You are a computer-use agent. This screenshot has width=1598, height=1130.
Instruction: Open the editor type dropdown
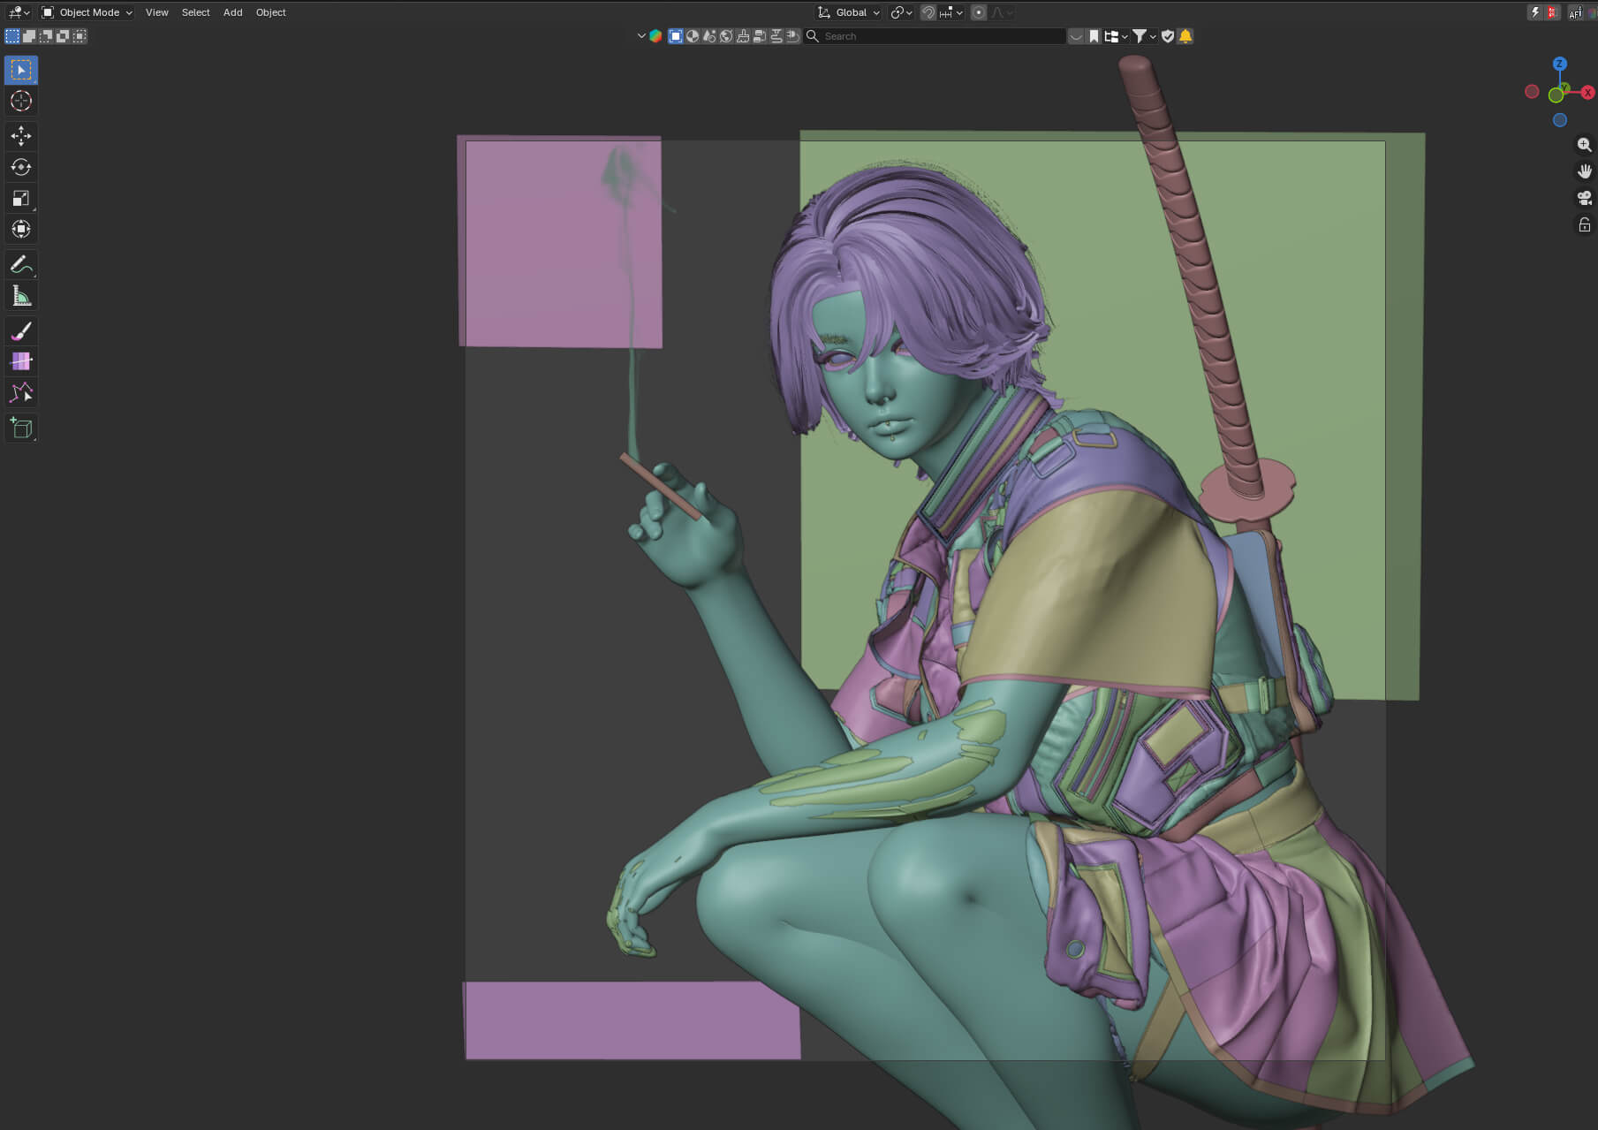(19, 12)
